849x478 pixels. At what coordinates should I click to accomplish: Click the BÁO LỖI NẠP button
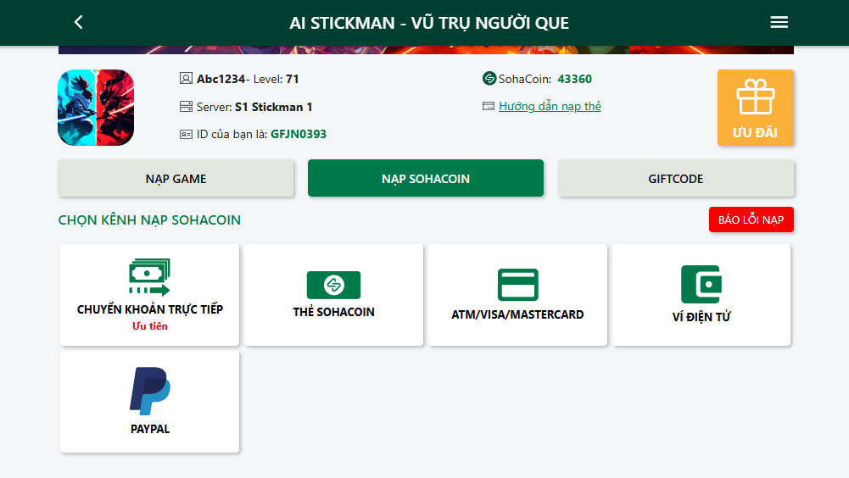(x=751, y=220)
